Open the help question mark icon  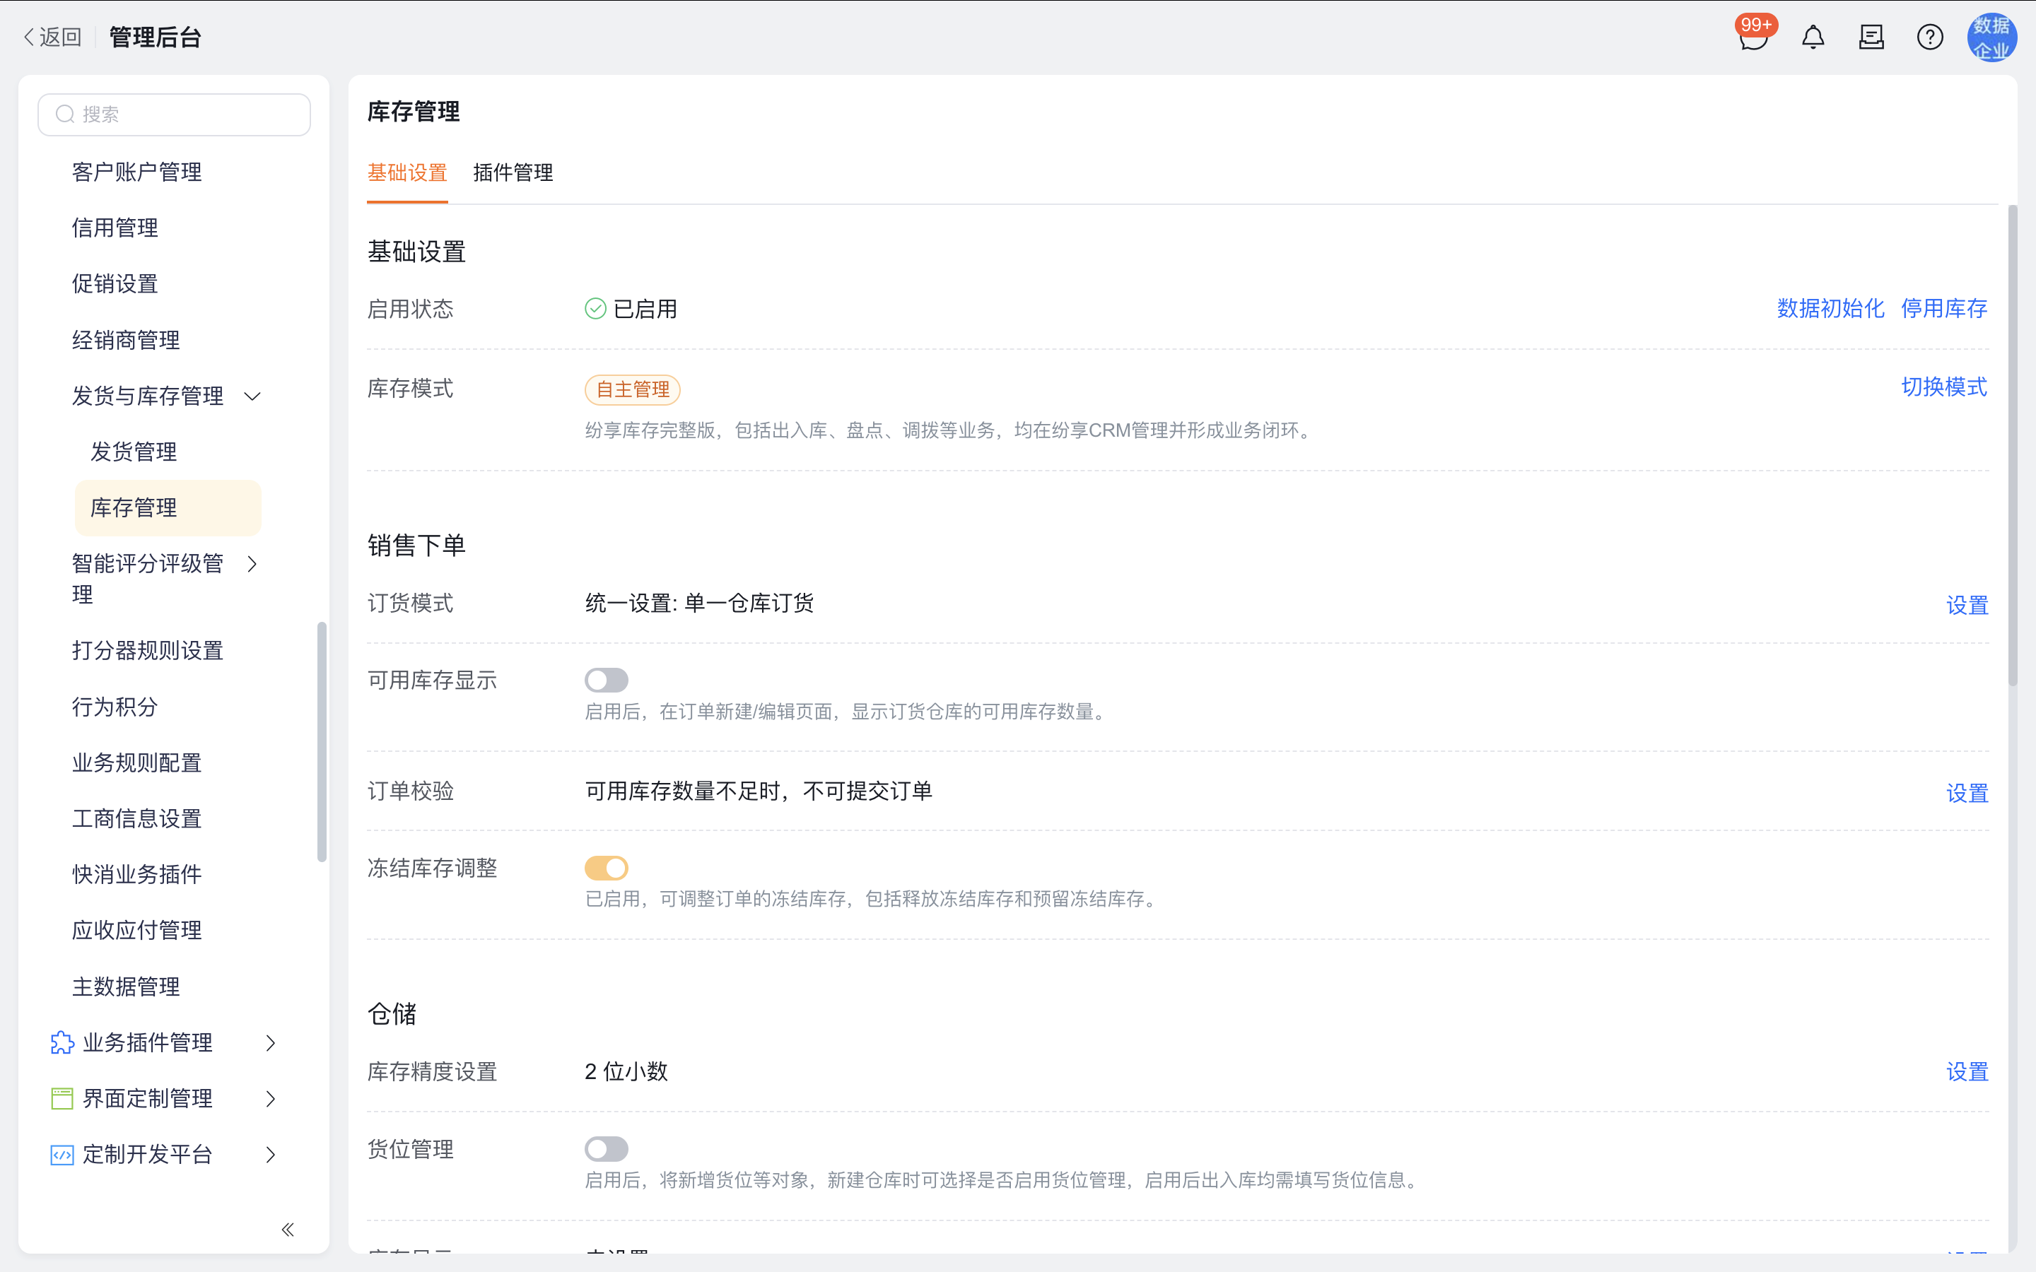(1930, 37)
